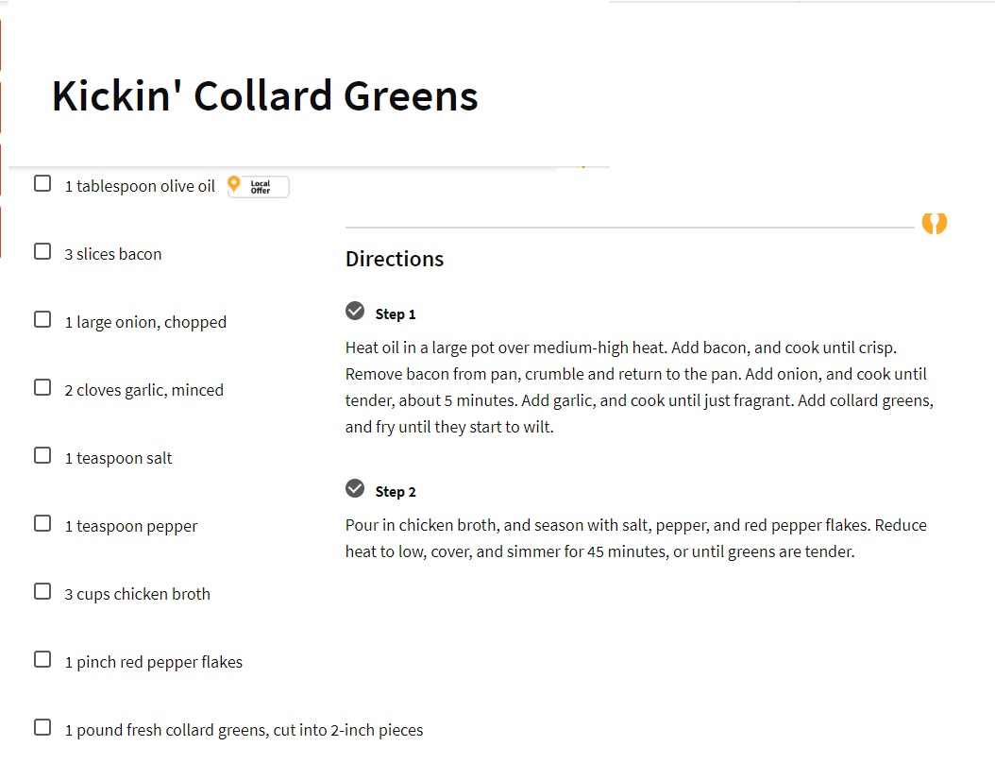
Task: Check the 1 teaspoon pepper box
Action: tap(42, 523)
